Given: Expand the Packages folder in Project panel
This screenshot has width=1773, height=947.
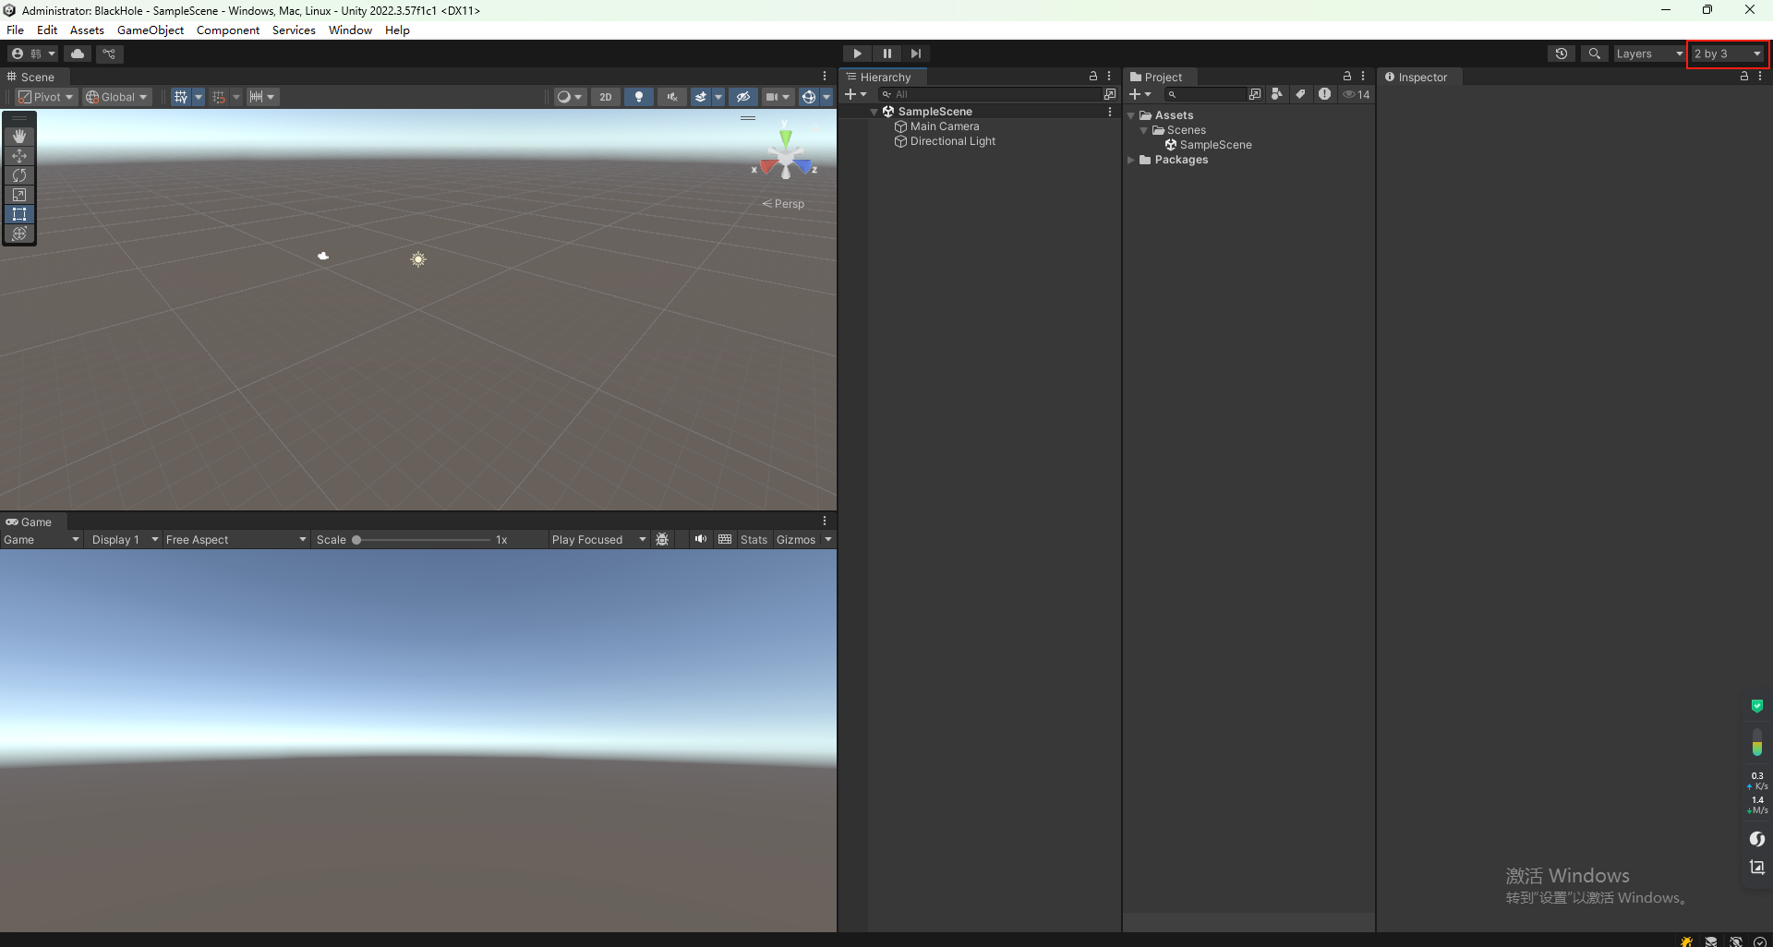Looking at the screenshot, I should coord(1131,160).
